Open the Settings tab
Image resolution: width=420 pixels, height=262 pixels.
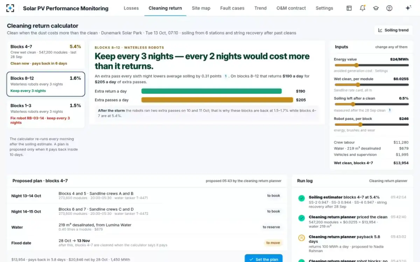click(x=324, y=8)
